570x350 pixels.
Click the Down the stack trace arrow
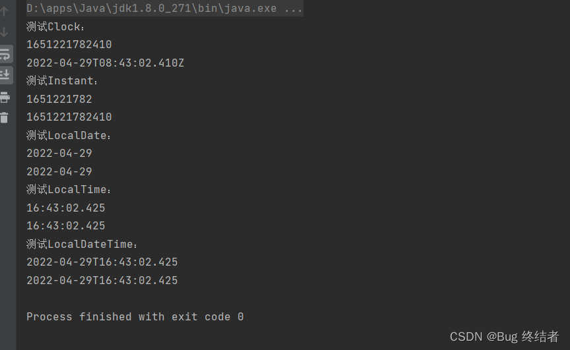pyautogui.click(x=5, y=32)
